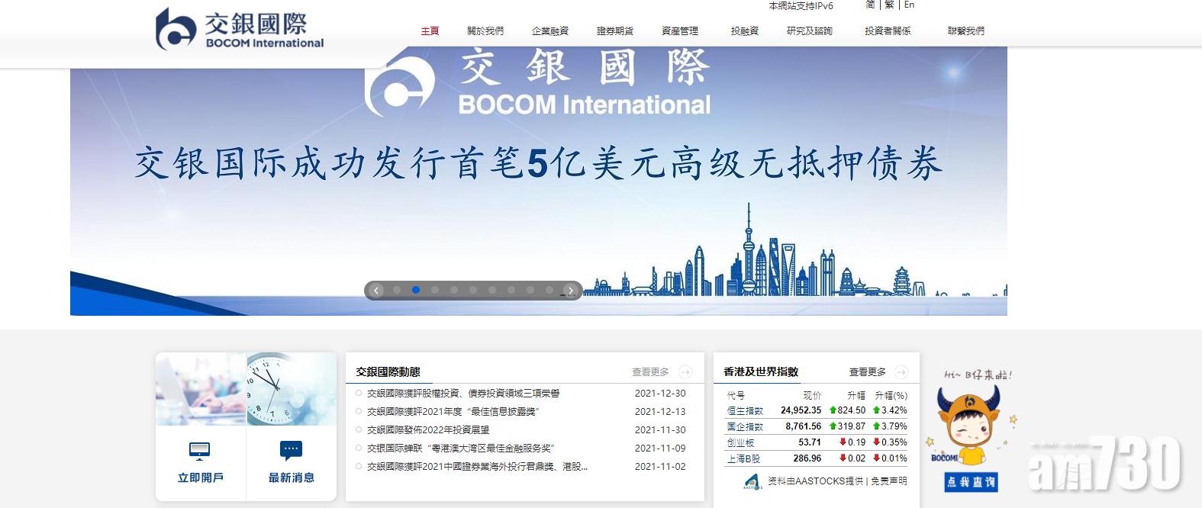
Task: Switch language to English (En)
Action: pos(909,5)
